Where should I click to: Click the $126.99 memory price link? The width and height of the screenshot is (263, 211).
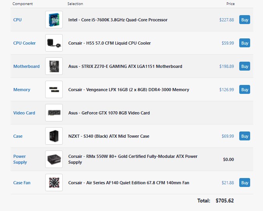coord(226,90)
